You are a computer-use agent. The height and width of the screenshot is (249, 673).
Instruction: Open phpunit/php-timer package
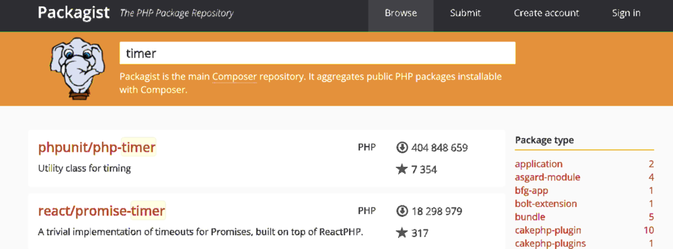(x=97, y=147)
